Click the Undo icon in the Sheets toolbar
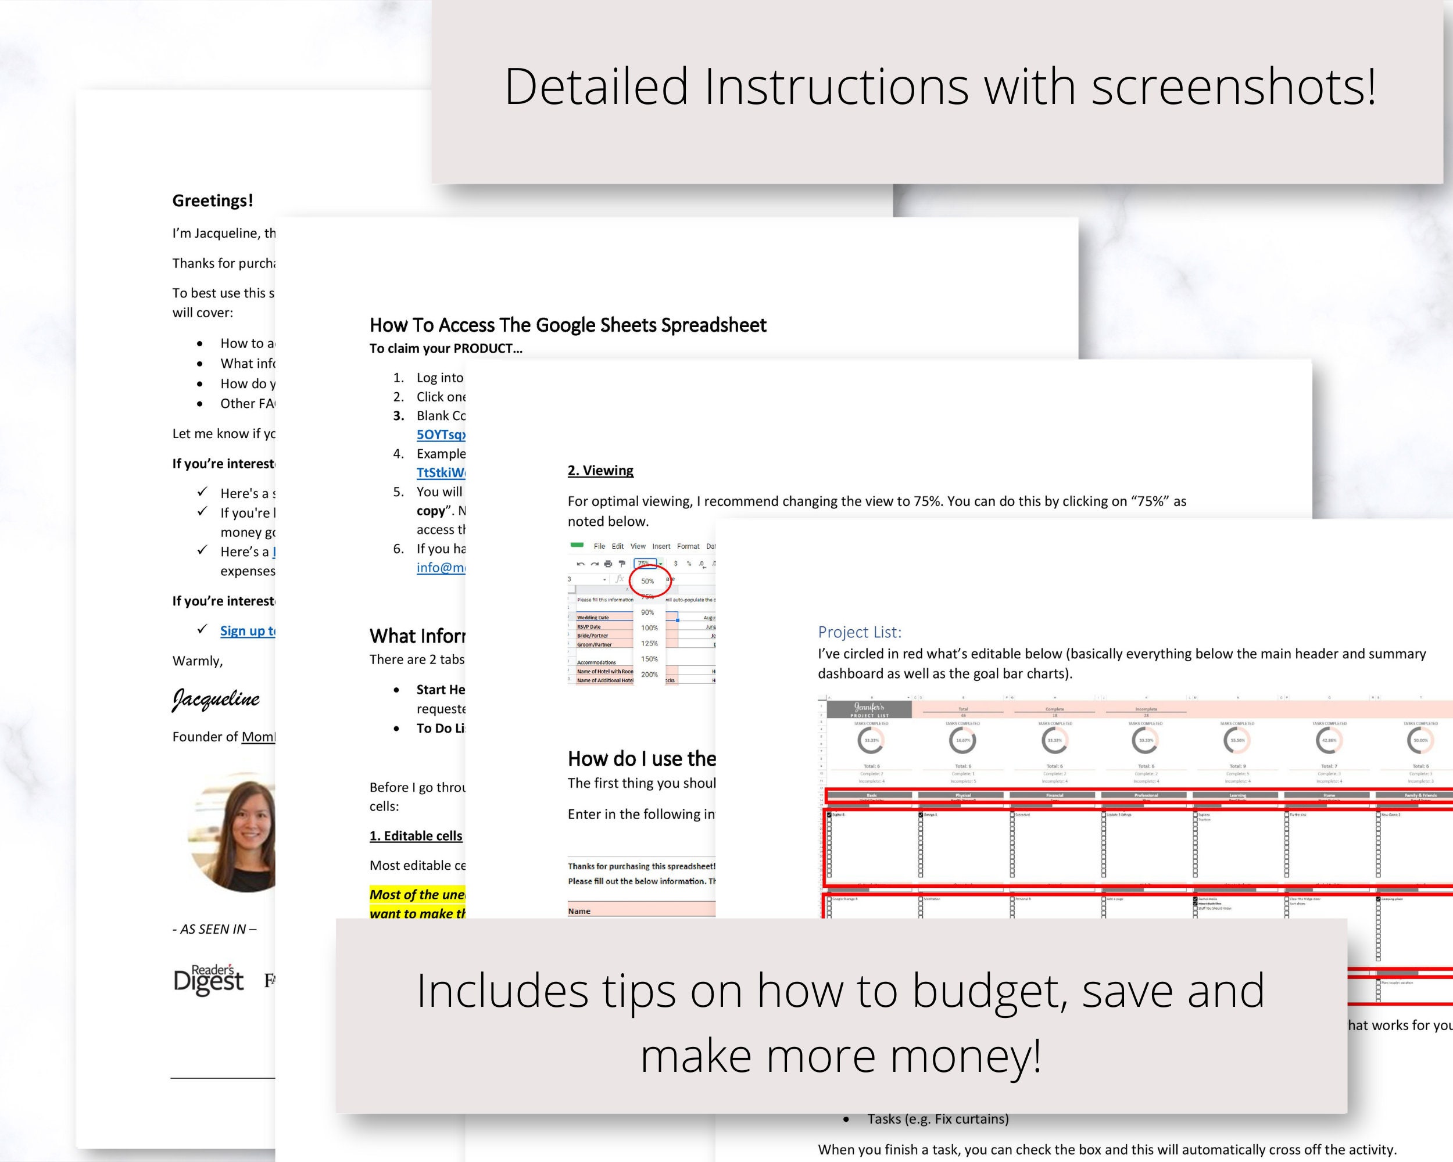The height and width of the screenshot is (1162, 1453). (582, 563)
